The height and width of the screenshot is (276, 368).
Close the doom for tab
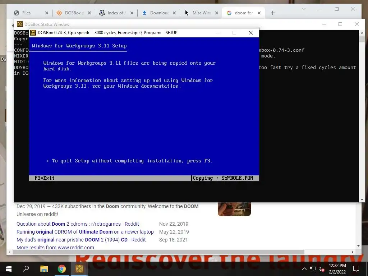click(x=259, y=13)
